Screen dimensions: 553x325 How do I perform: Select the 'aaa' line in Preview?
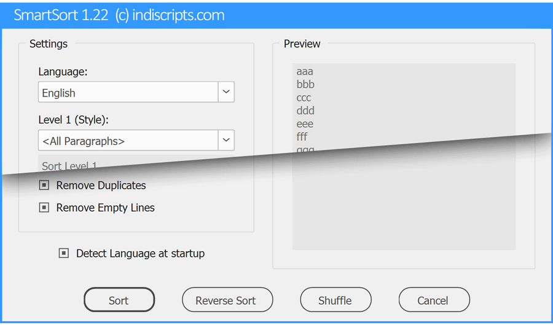coord(305,71)
